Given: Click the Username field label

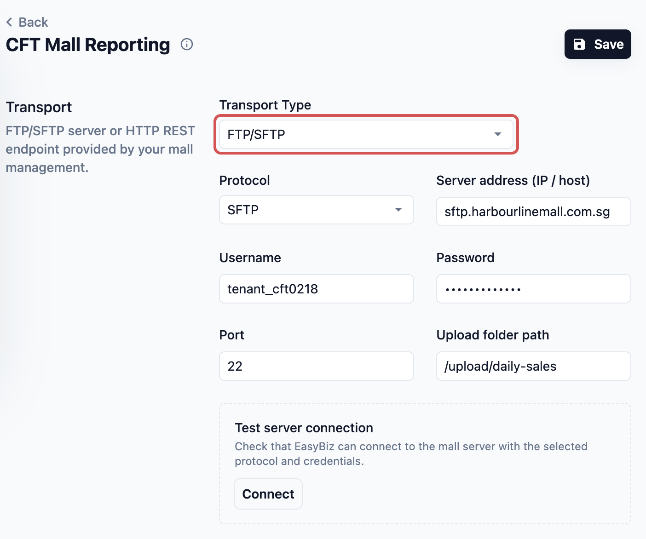Looking at the screenshot, I should tap(250, 258).
